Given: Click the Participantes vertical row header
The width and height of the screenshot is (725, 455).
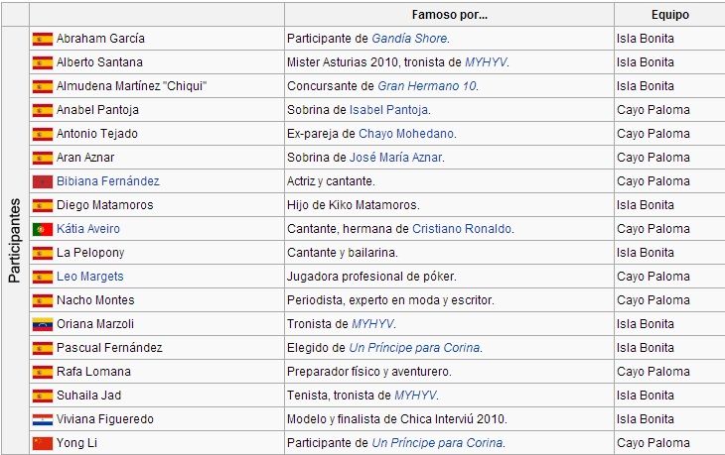Looking at the screenshot, I should [15, 241].
